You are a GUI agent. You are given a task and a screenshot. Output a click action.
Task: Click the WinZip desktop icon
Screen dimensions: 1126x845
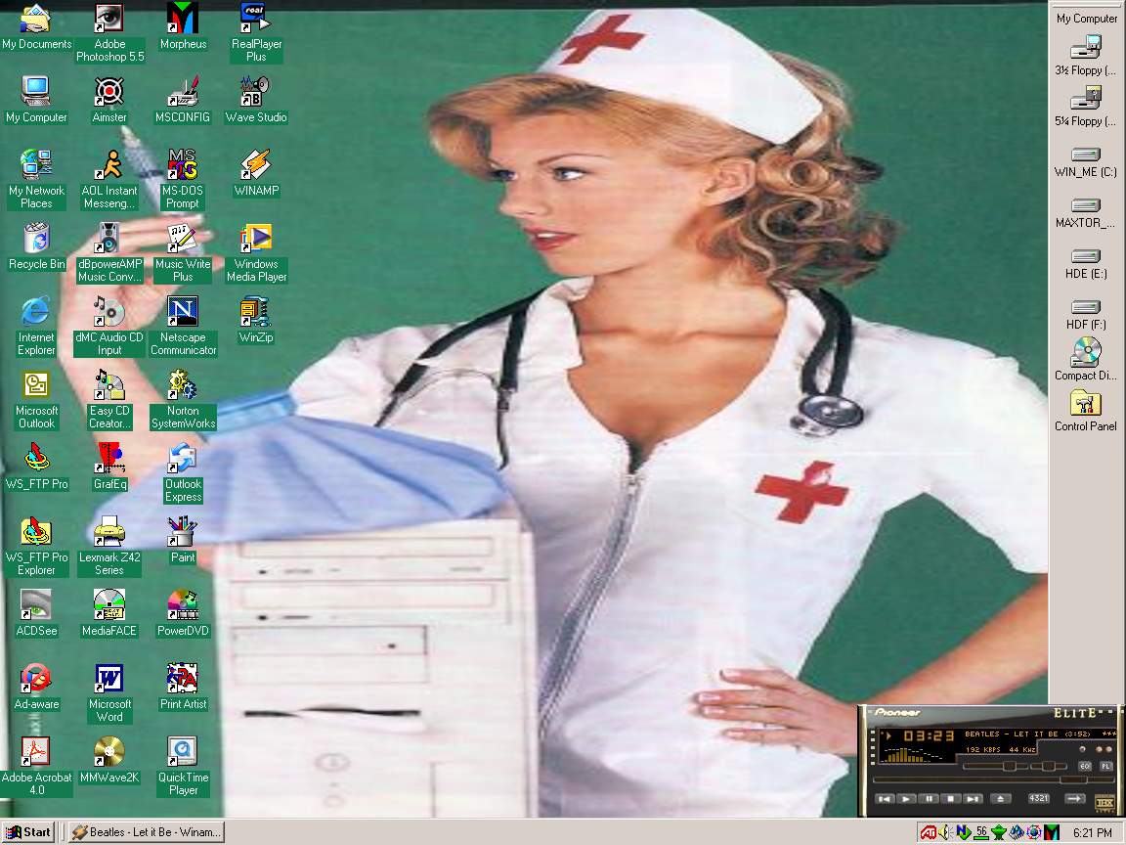(256, 320)
